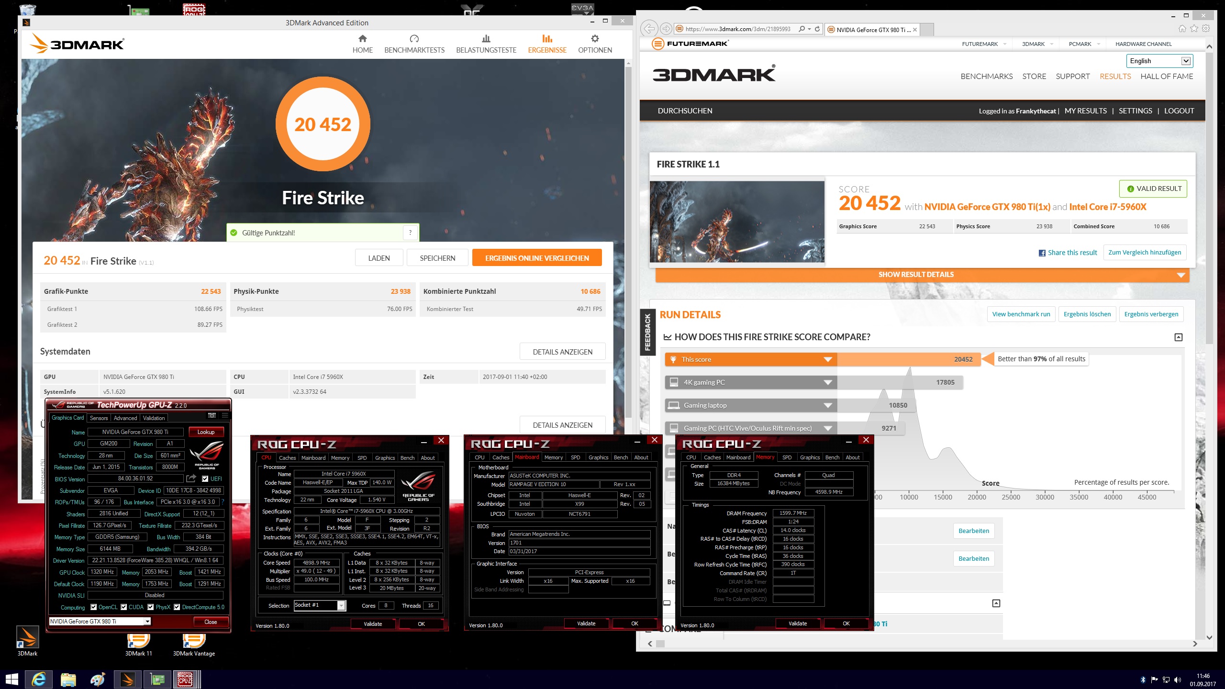Screen dimensions: 1225x689
Task: Click the ERGEBNIS ONLINE VERGLEICHEN button
Action: (537, 258)
